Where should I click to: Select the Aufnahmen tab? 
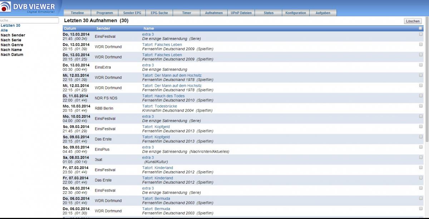point(214,13)
